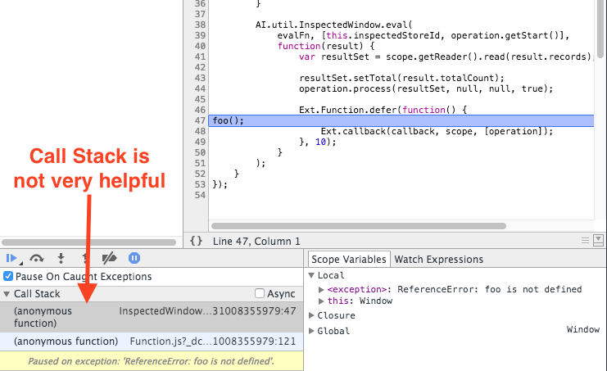Toggle the blue pause on exceptions icon
This screenshot has height=371, width=607.
pyautogui.click(x=134, y=258)
